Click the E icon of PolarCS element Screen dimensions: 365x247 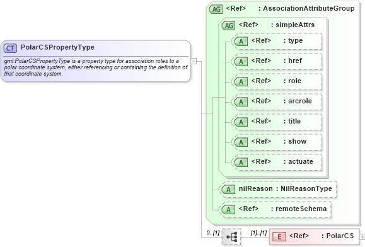[x=279, y=237]
